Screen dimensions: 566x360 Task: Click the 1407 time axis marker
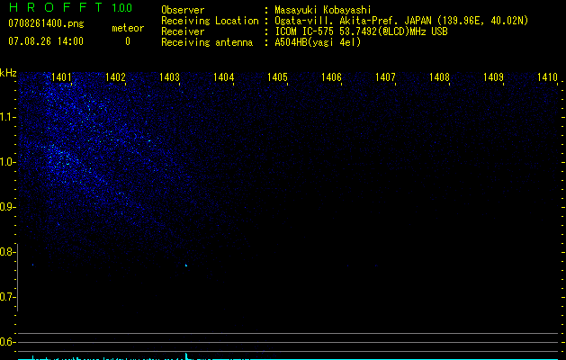385,77
